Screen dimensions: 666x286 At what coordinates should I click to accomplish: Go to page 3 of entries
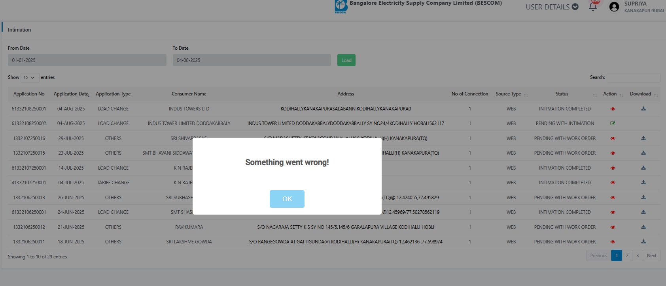(638, 256)
